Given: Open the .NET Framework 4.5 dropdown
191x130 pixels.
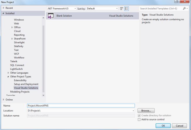Looking at the screenshot, I should [x=61, y=8].
